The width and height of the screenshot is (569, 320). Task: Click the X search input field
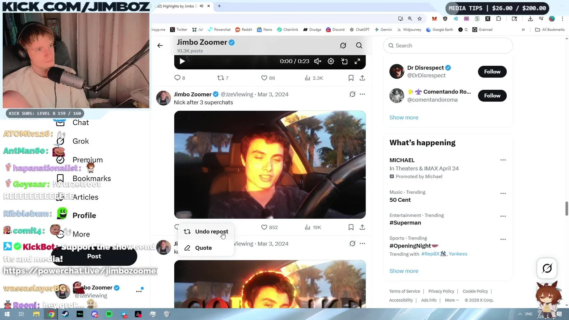(x=448, y=45)
